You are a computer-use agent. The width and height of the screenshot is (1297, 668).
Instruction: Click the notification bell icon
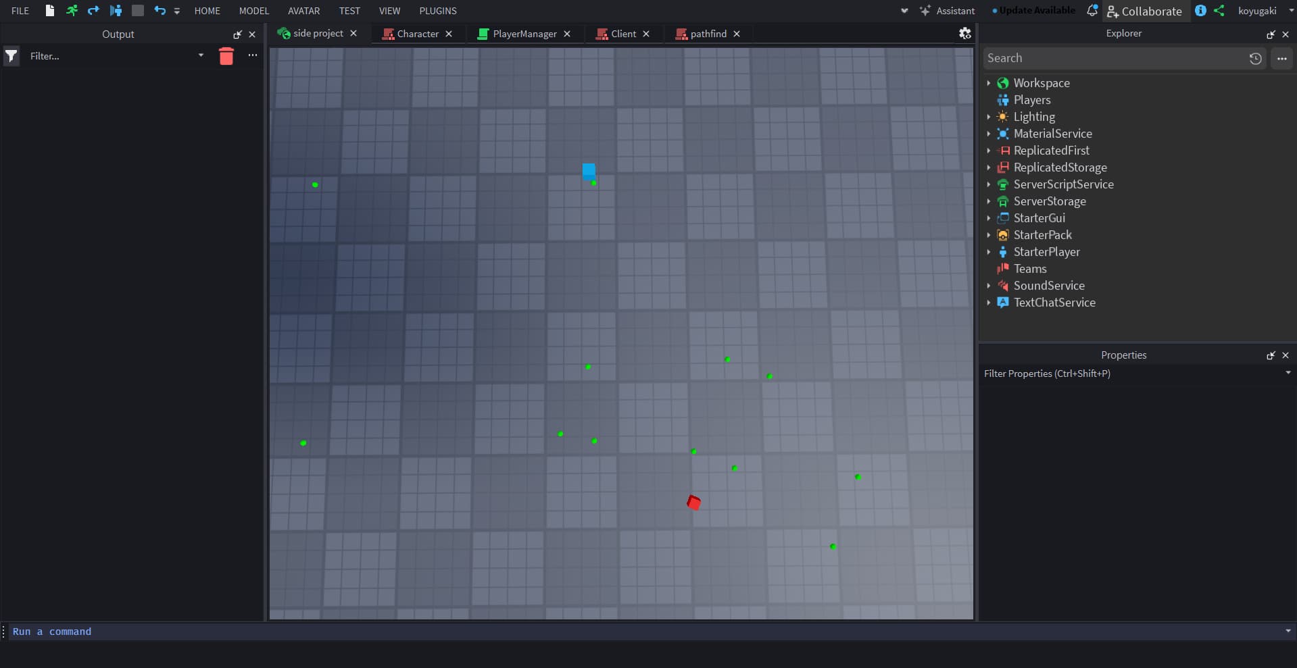coord(1092,10)
